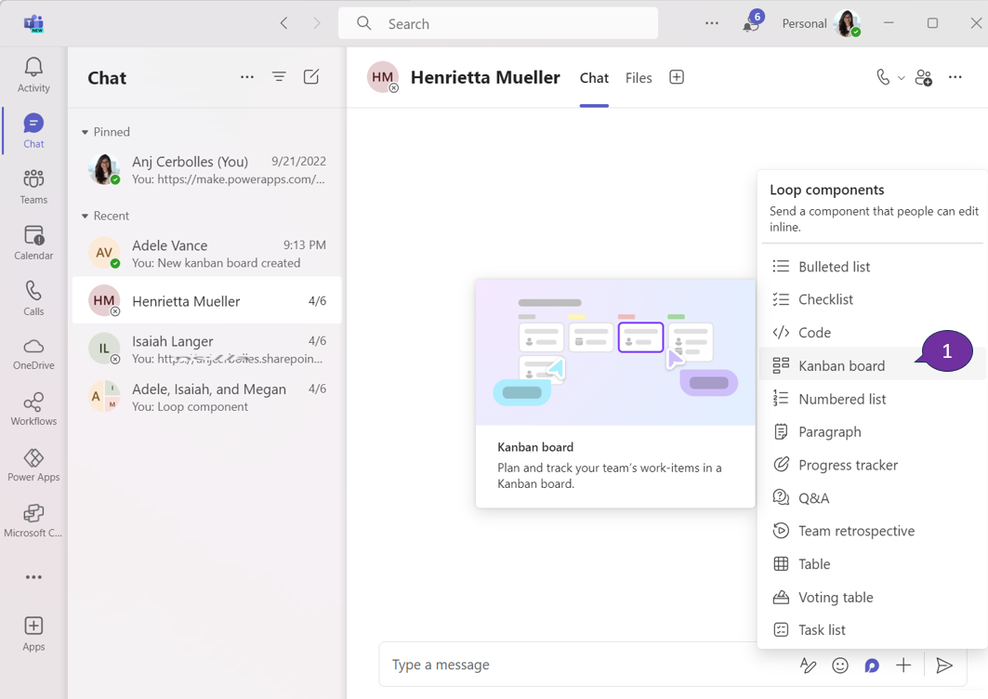Viewport: 988px width, 699px height.
Task: Open the Activity feed
Action: point(33,74)
